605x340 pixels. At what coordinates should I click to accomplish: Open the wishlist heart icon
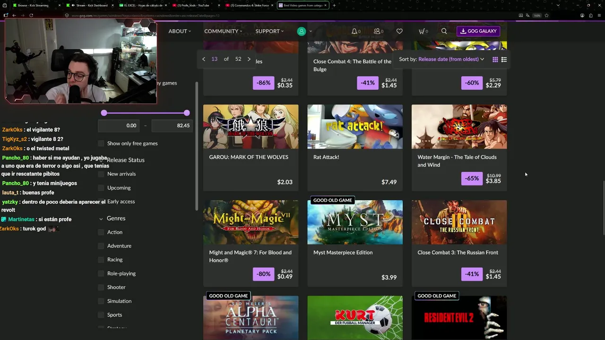399,31
